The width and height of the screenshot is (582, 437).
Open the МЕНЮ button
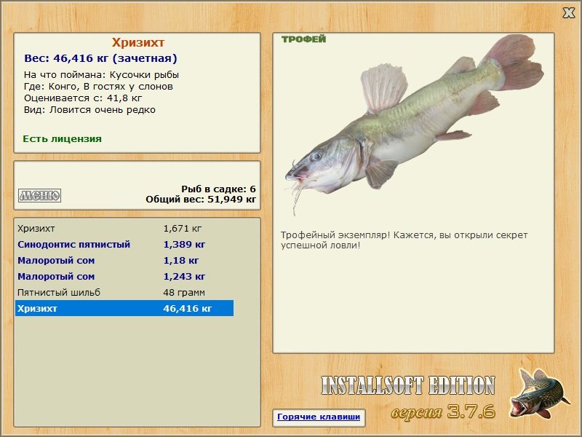click(40, 195)
